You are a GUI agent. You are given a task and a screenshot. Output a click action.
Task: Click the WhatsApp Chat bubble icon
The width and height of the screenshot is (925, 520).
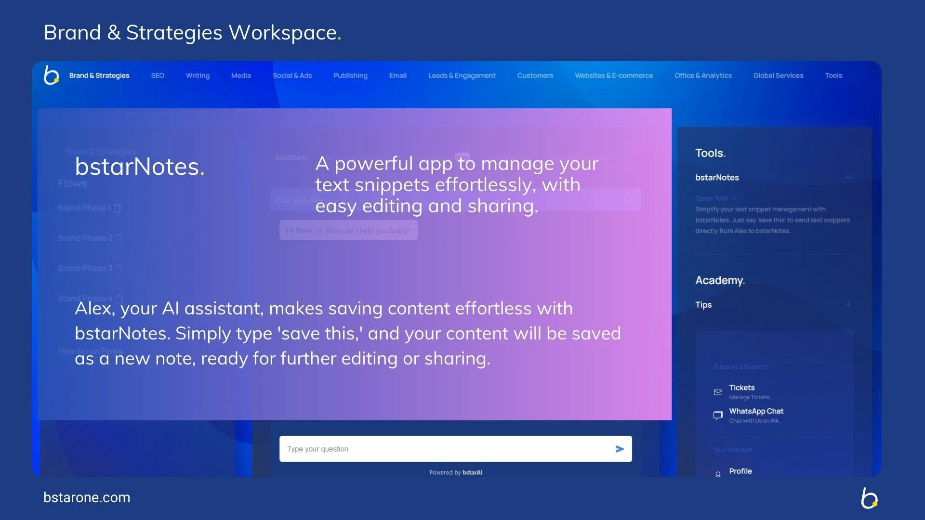(718, 415)
